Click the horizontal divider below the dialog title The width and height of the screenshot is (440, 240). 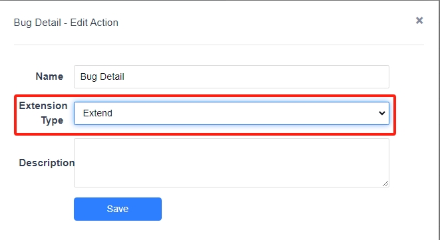[219, 45]
